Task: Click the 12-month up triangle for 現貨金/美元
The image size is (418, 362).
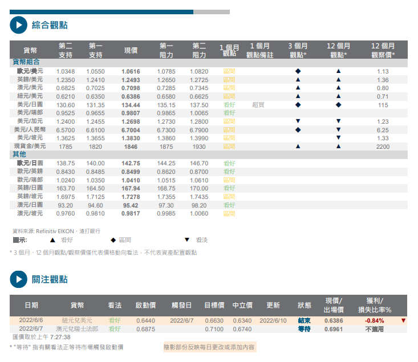Action: pyautogui.click(x=338, y=147)
